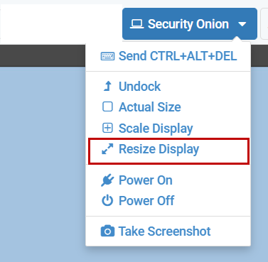
Task: Click the plug icon for Power On
Action: point(107,180)
